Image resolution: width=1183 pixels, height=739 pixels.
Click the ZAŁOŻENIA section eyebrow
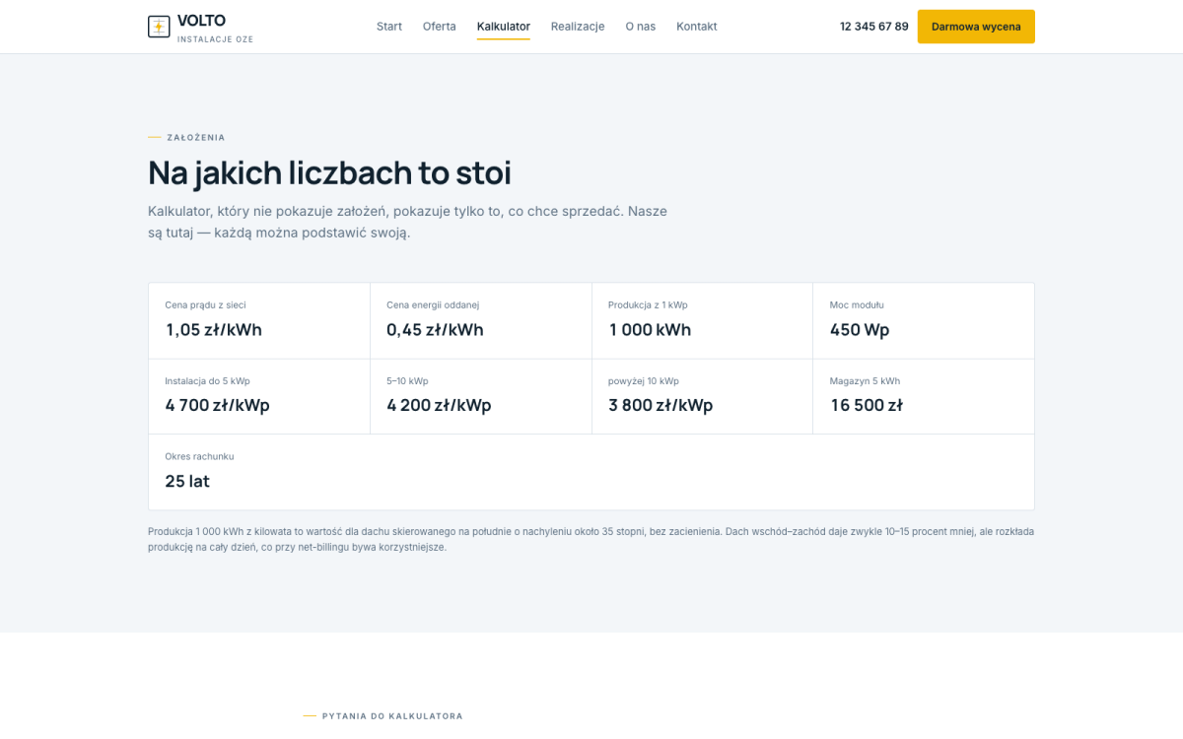(x=196, y=138)
